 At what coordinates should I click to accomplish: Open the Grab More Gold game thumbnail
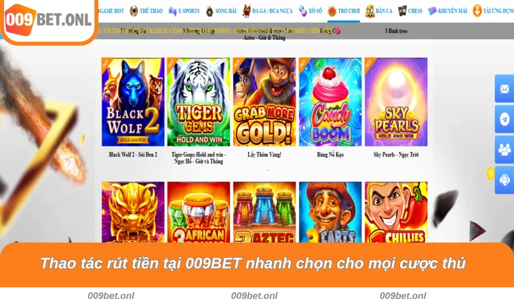(264, 102)
